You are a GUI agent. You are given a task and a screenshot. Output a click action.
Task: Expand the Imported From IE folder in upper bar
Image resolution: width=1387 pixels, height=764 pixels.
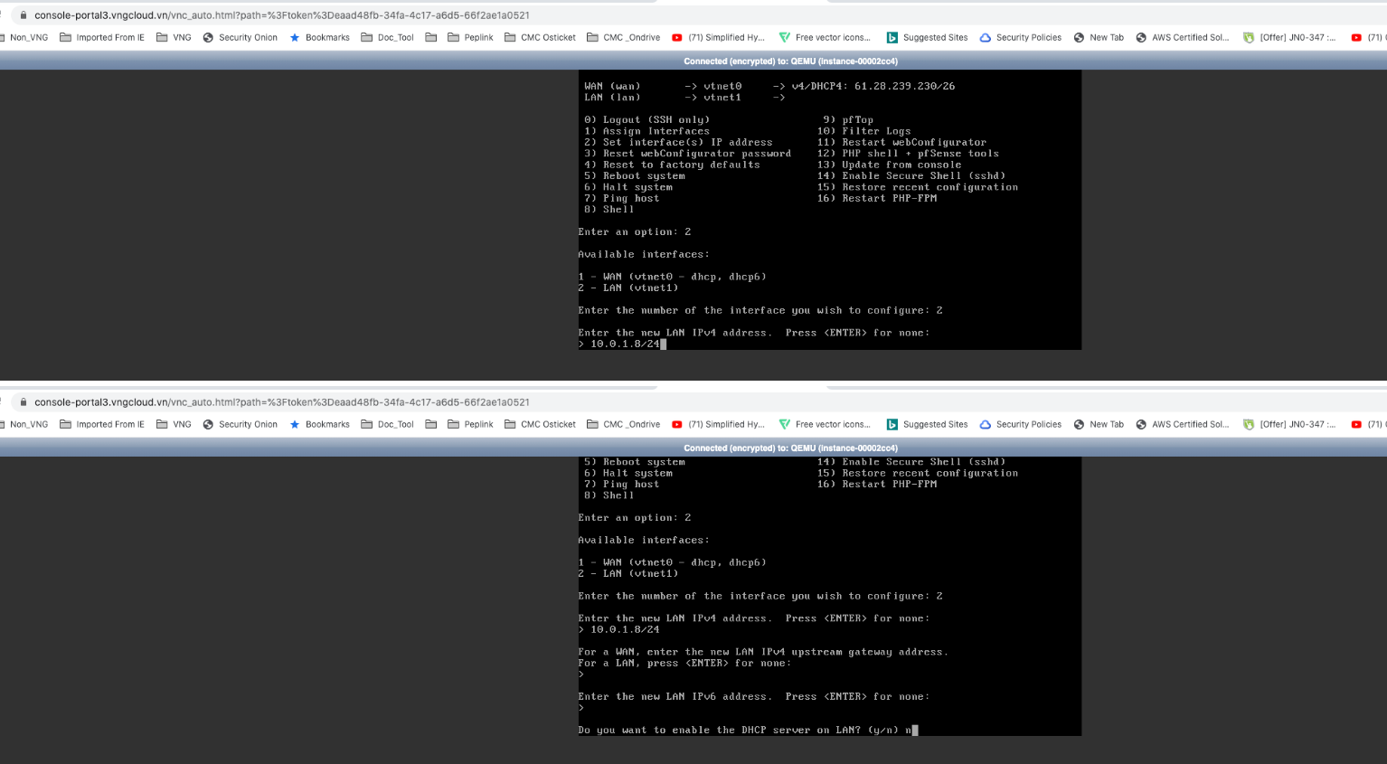point(101,38)
